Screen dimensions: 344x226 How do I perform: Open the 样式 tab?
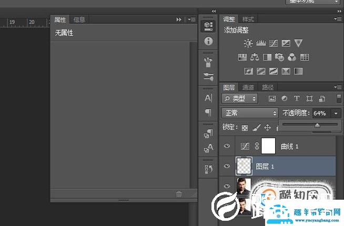pyautogui.click(x=248, y=19)
